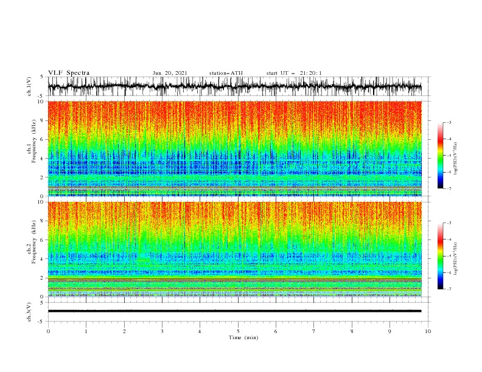The image size is (482, 372).
Task: Select the "Time (min)" axis title
Action: (x=243, y=337)
